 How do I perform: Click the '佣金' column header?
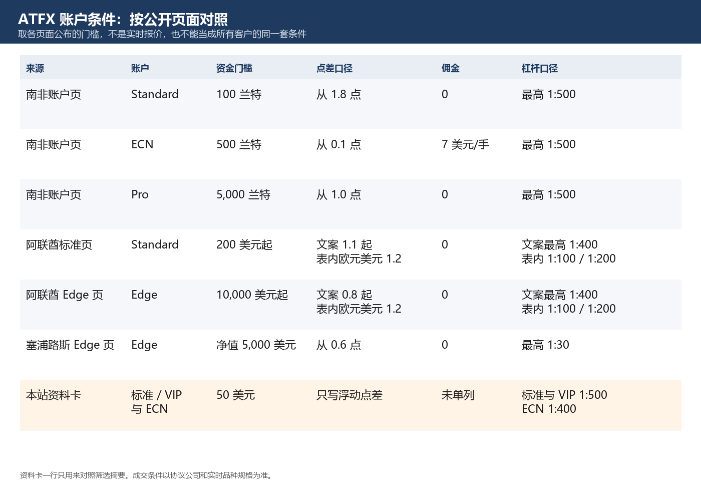(450, 68)
